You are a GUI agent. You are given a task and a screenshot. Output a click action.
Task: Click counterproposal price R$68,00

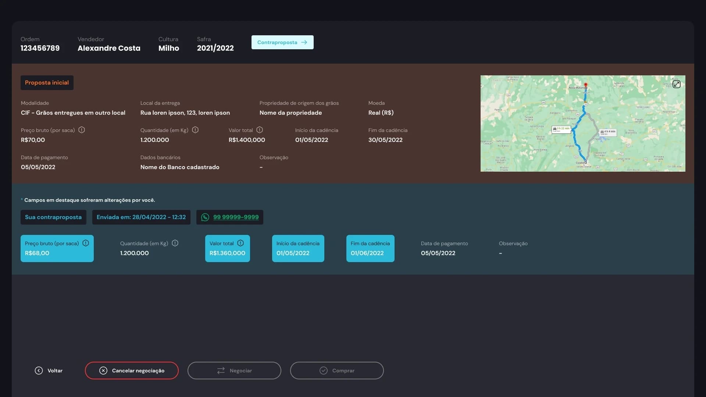click(37, 253)
